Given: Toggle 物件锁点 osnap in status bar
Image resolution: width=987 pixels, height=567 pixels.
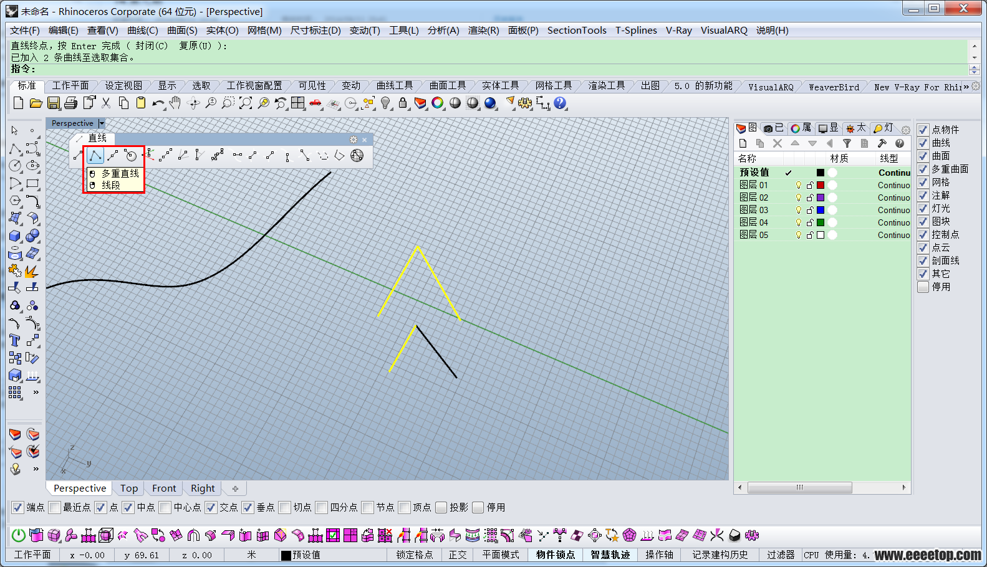Looking at the screenshot, I should point(556,555).
